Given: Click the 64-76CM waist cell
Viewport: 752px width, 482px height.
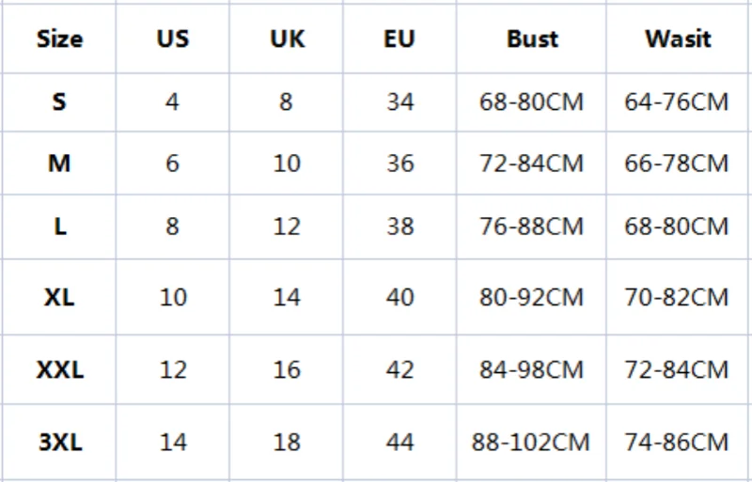Looking at the screenshot, I should tap(677, 101).
